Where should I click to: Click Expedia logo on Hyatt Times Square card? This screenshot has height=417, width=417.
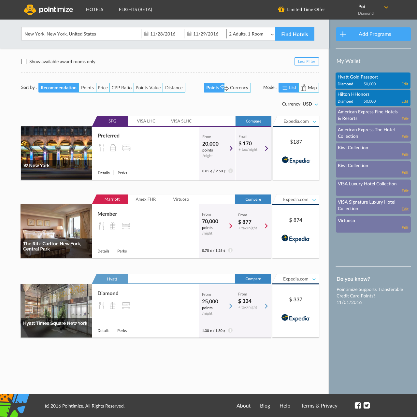(x=295, y=318)
